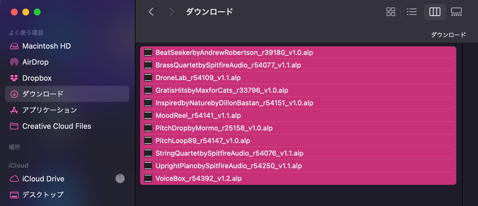Viewport: 478px width, 206px height.
Task: Click the iCloud Drive cloud icon
Action: click(x=14, y=179)
